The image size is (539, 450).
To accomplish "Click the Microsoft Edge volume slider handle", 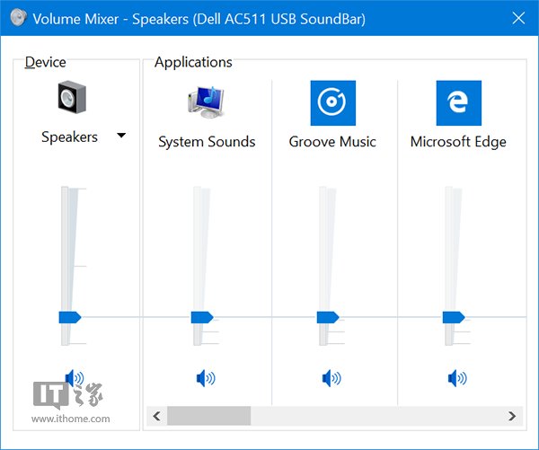I will coord(454,317).
